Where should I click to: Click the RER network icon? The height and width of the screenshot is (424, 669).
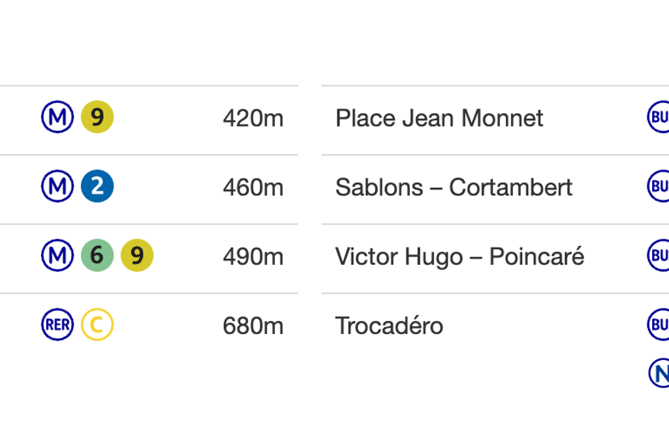click(x=57, y=325)
